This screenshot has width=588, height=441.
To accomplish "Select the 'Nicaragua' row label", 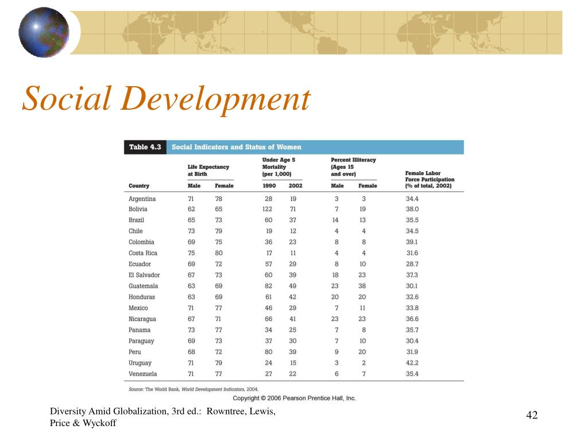I will [142, 319].
